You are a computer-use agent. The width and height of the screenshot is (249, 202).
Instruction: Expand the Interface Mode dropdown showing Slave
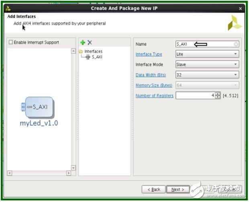pyautogui.click(x=207, y=64)
